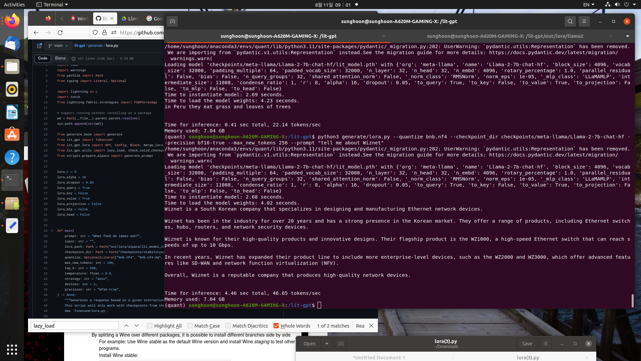
Task: Close the GitHub lit-gpt Firefox tab
Action: click(112, 18)
